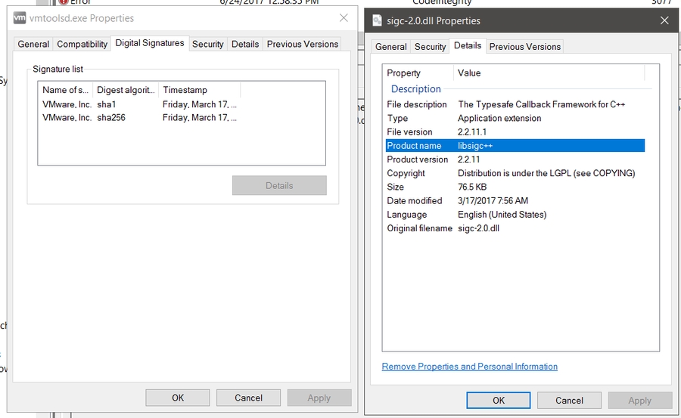
Task: Switch to General tab in vmtoolsd Properties
Action: [33, 45]
